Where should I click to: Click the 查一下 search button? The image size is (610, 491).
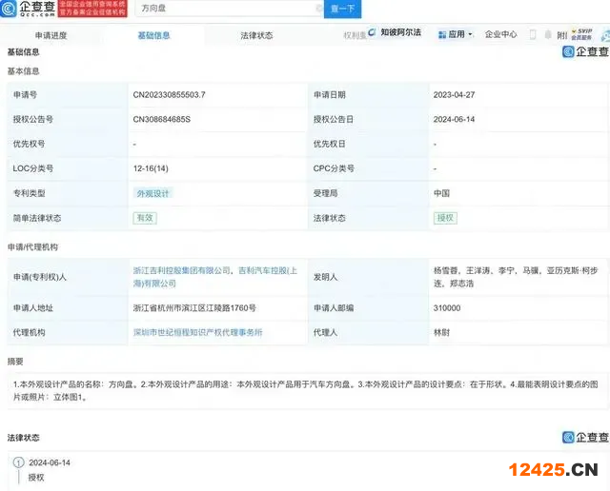pyautogui.click(x=342, y=9)
